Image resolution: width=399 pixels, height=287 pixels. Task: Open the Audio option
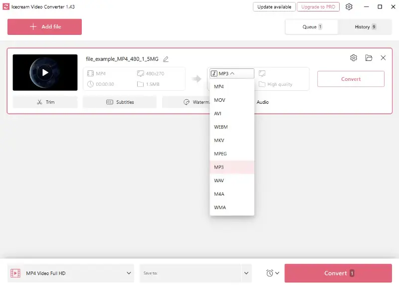click(263, 102)
